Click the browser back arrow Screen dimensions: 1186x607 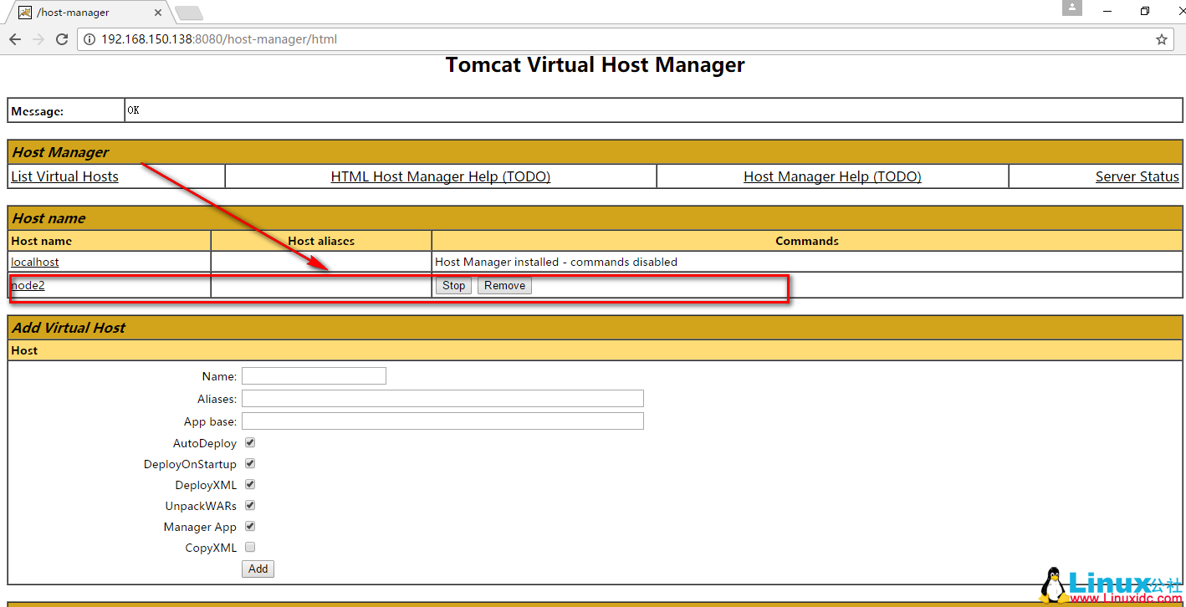[15, 39]
